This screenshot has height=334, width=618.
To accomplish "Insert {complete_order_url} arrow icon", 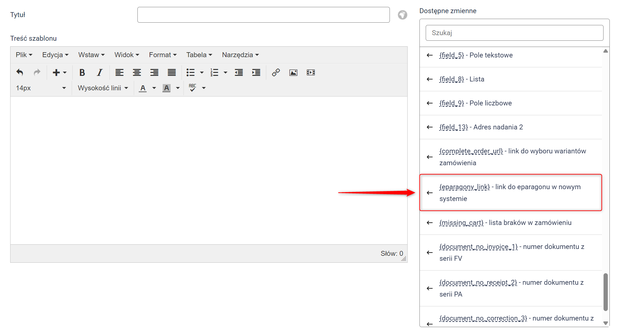I will click(429, 157).
